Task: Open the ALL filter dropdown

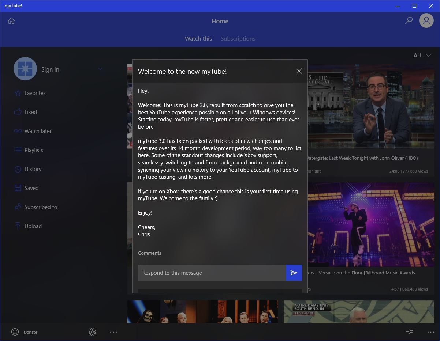Action: coord(422,55)
